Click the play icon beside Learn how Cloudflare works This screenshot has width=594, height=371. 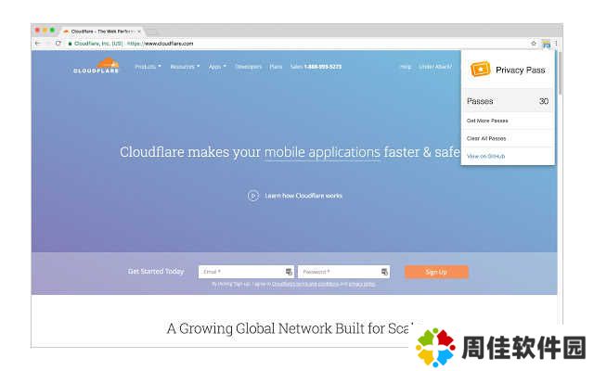253,196
